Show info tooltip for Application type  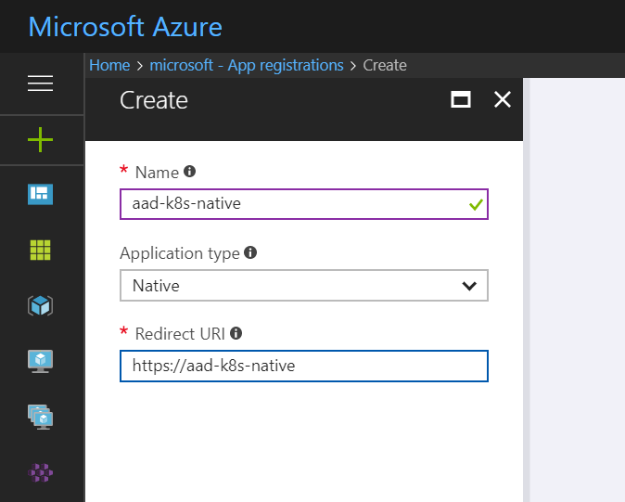point(250,252)
